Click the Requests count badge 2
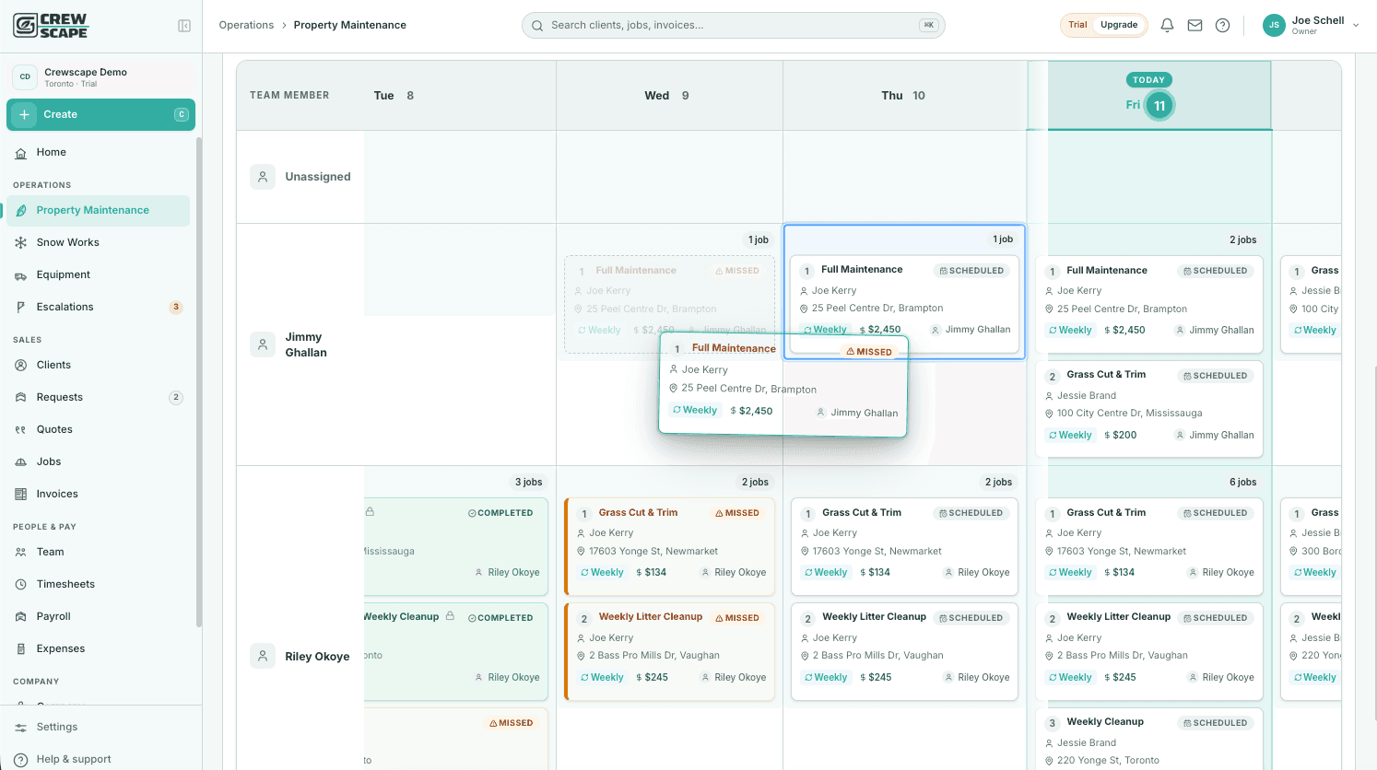This screenshot has width=1377, height=770. point(176,397)
